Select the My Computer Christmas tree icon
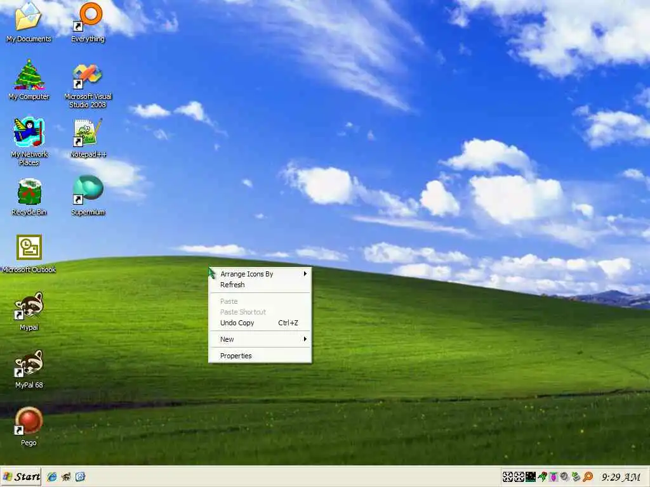The width and height of the screenshot is (650, 487). [29, 79]
